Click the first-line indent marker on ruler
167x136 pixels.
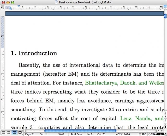19,6
